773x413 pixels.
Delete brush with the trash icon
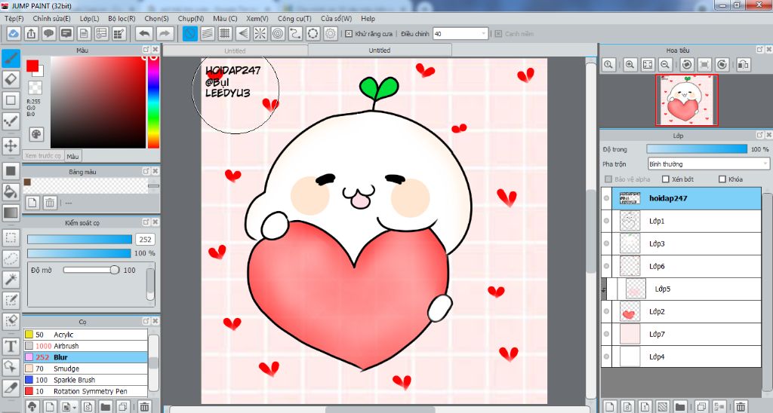[144, 407]
